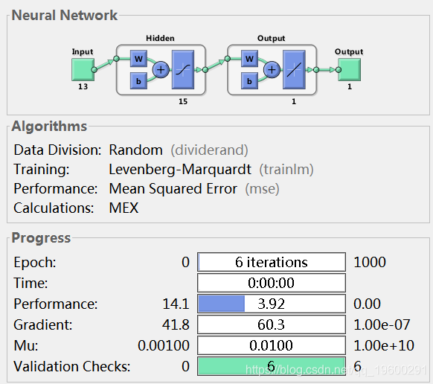Click the 'Random' data division value
Image resolution: width=433 pixels, height=384 pixels.
click(x=135, y=150)
